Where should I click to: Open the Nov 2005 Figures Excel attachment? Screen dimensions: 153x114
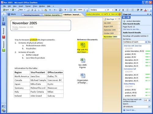(83, 63)
